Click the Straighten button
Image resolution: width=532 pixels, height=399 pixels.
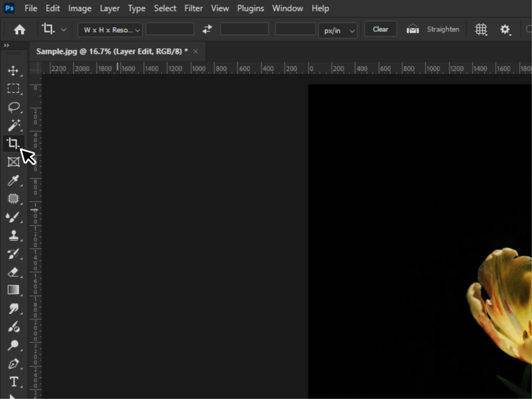click(443, 30)
